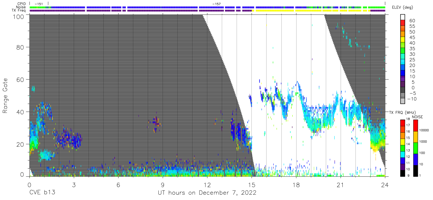
Task: Click the CPID value '-157'
Action: point(216,4)
